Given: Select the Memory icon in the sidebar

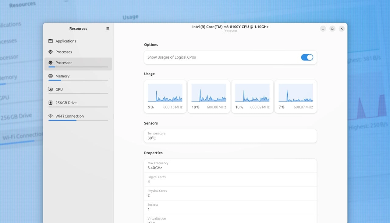Looking at the screenshot, I should (x=50, y=76).
